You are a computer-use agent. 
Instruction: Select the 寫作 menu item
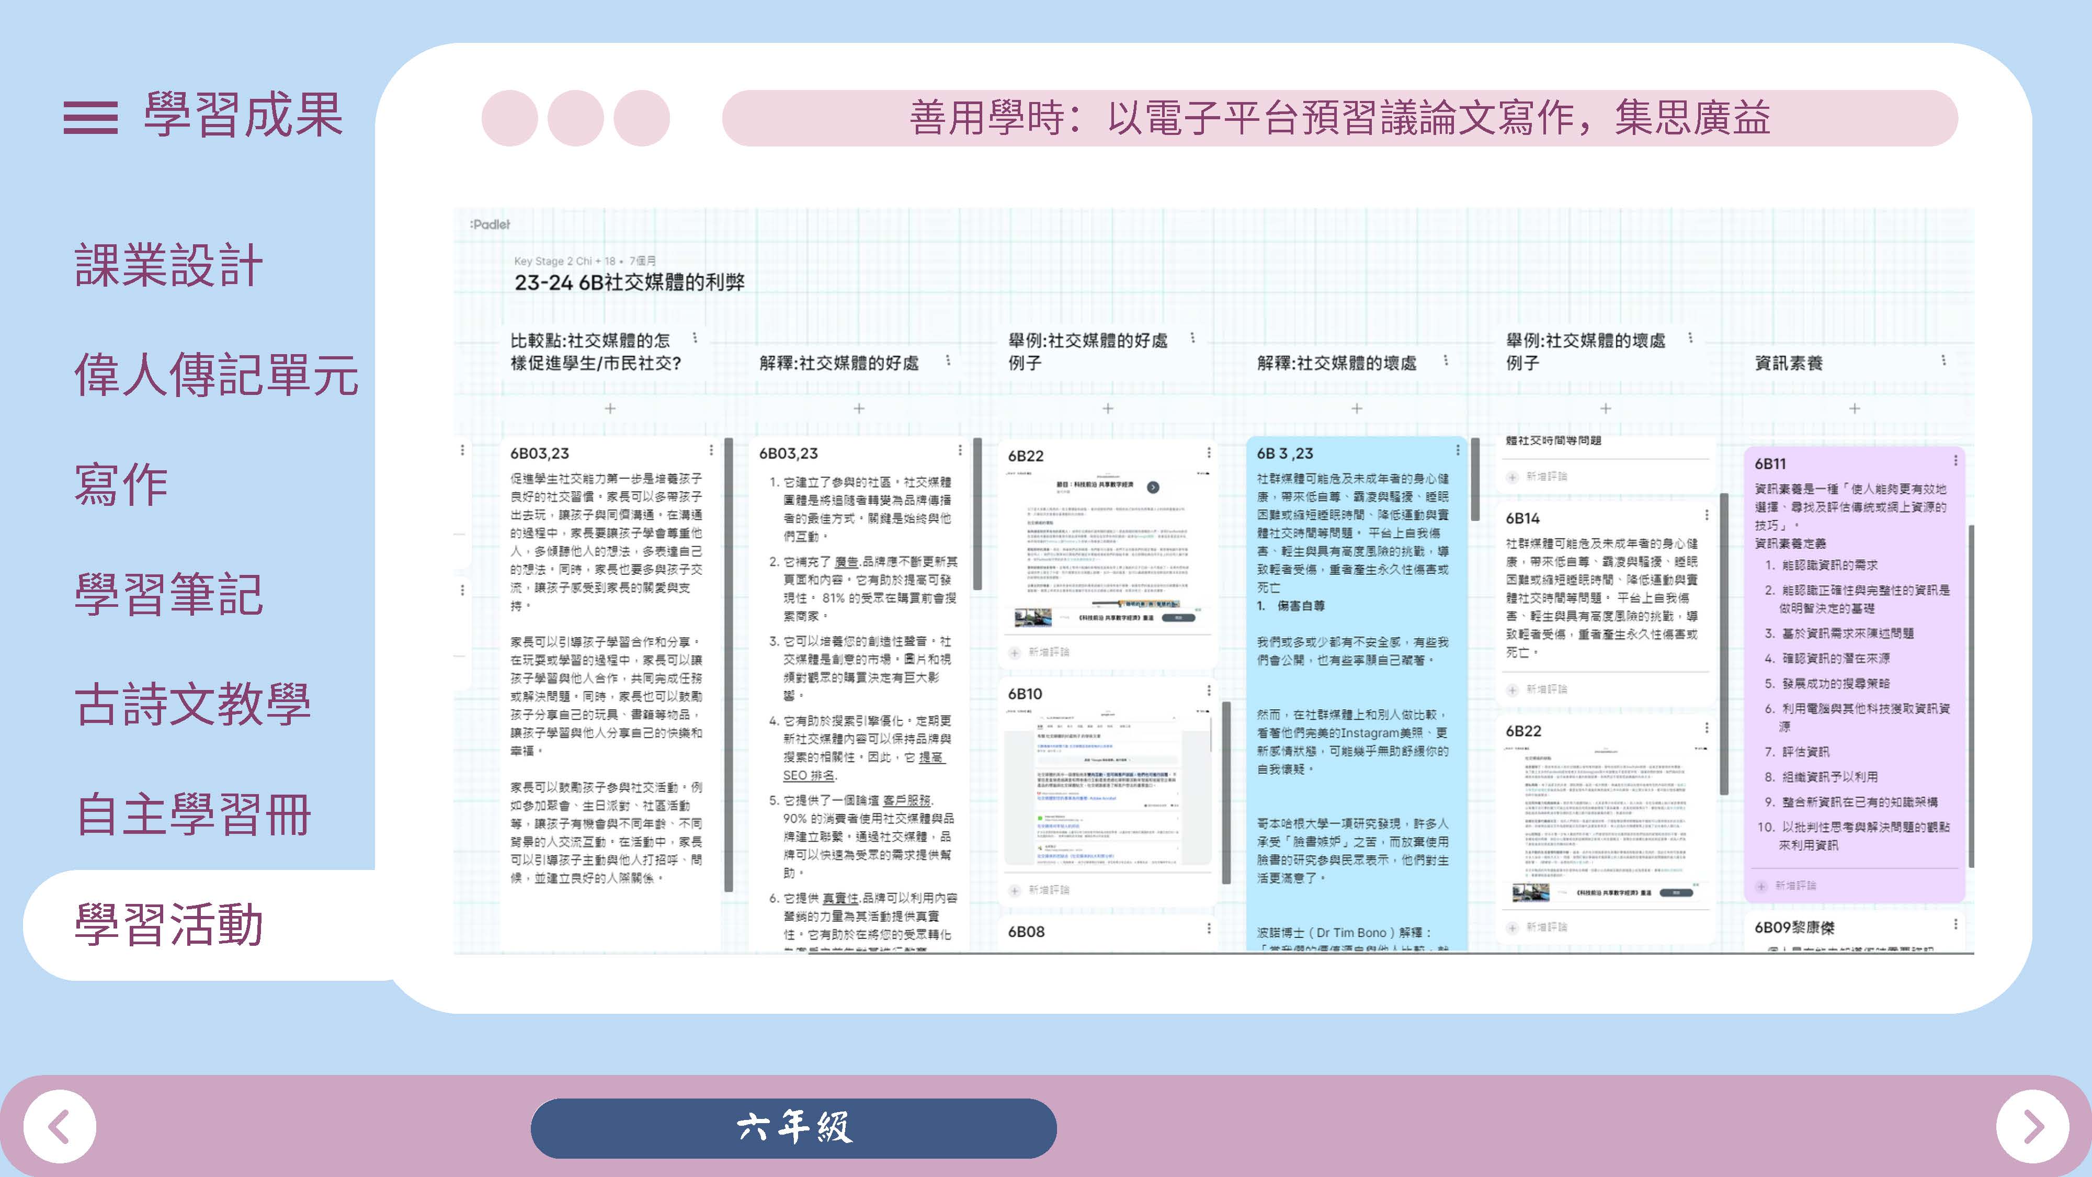[121, 484]
